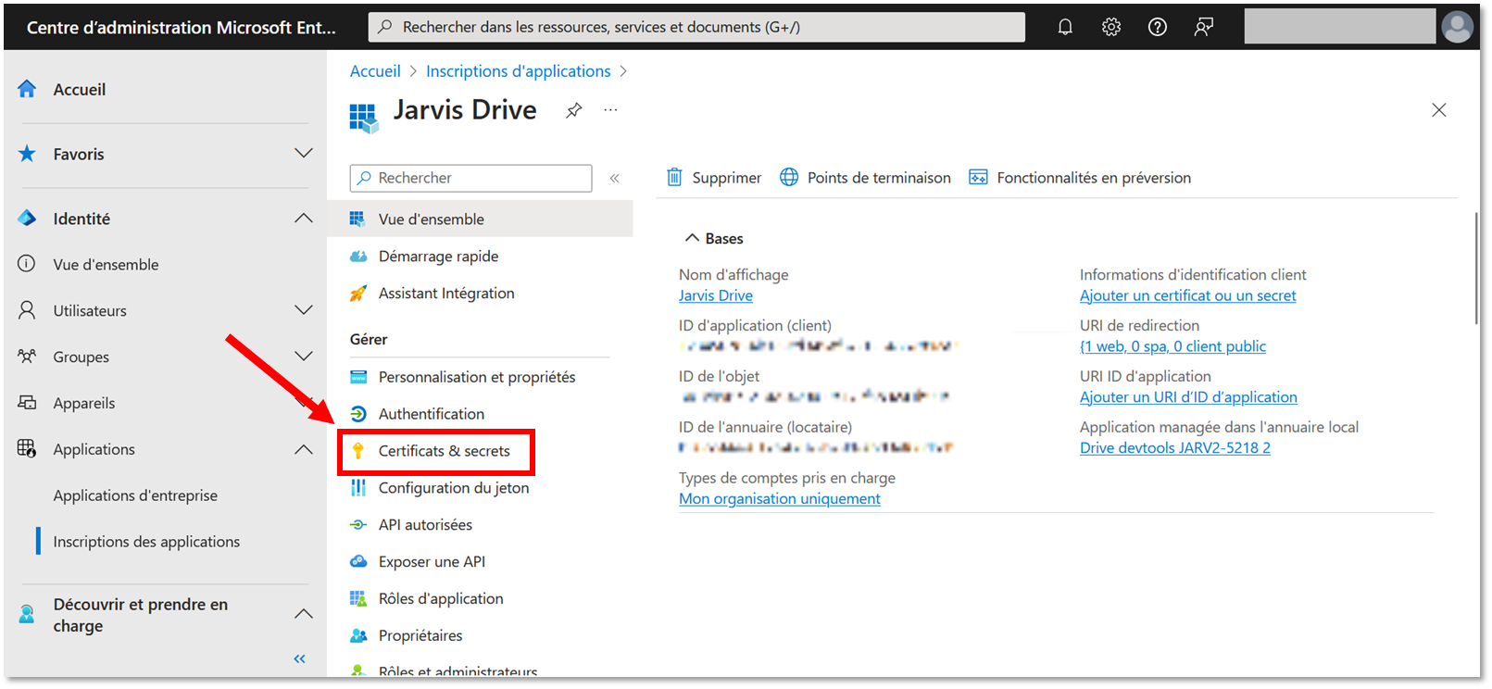
Task: Click the Assistant Intégration rocket icon
Action: click(358, 294)
